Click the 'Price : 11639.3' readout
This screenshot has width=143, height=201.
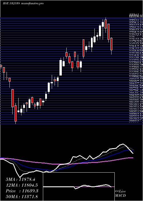[x=22, y=191]
